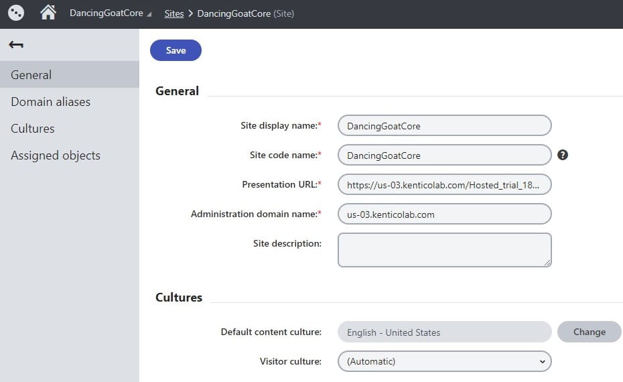Click the Default content culture field
The image size is (623, 382).
(444, 332)
